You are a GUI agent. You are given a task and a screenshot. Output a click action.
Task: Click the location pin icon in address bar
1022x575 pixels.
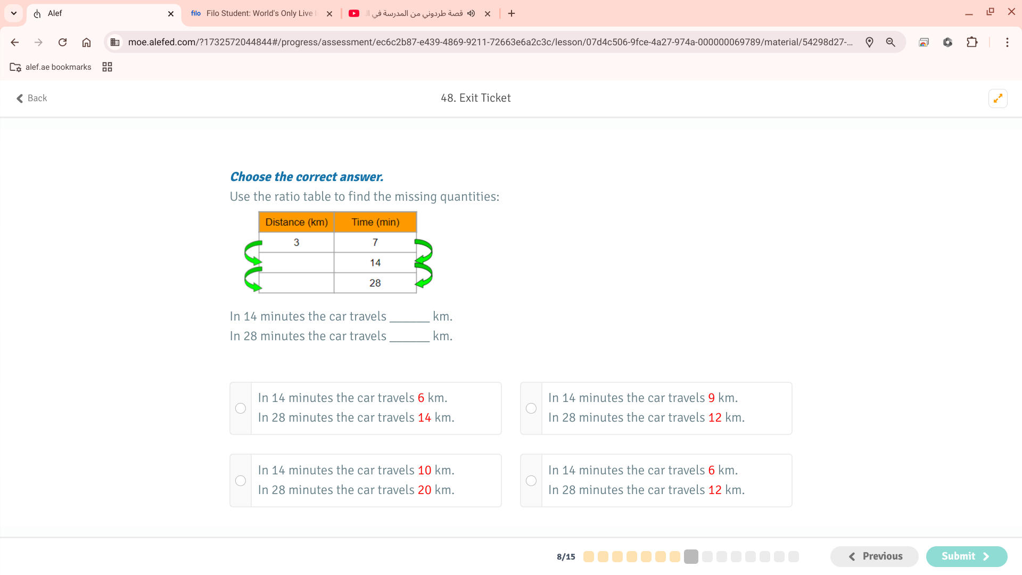click(x=869, y=43)
